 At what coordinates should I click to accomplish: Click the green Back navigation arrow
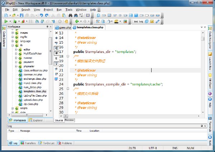click(x=77, y=21)
